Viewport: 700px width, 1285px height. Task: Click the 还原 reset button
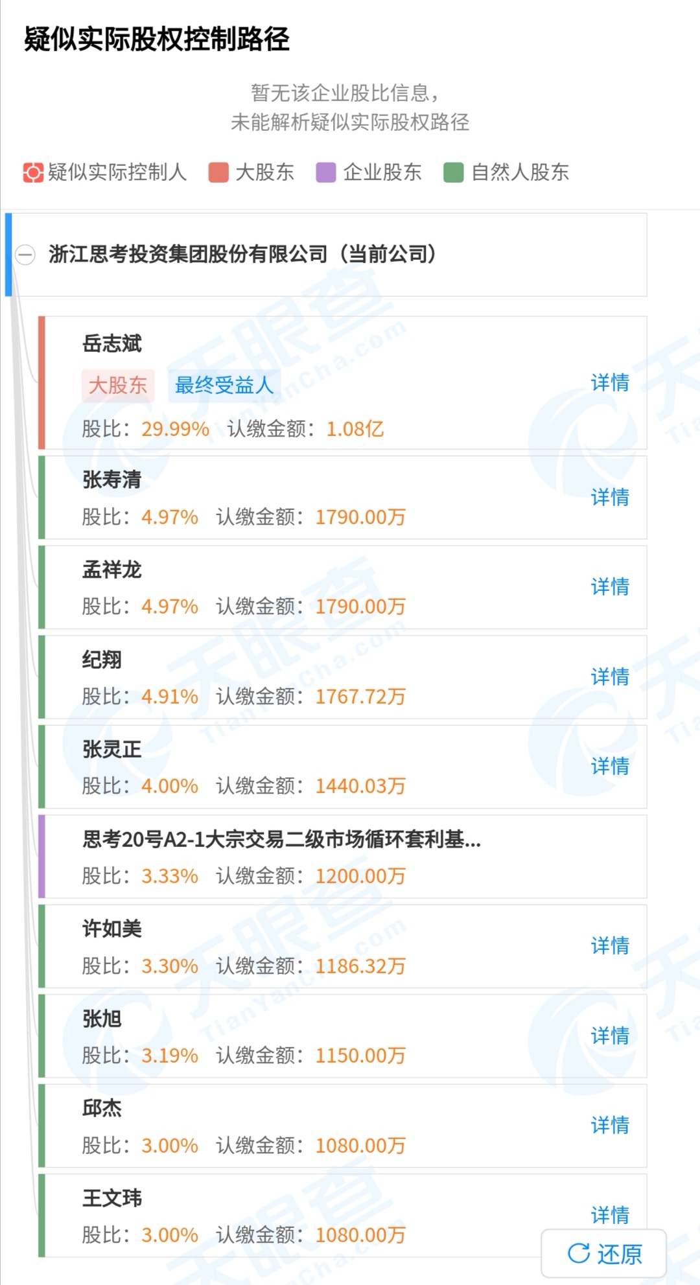pyautogui.click(x=604, y=1254)
